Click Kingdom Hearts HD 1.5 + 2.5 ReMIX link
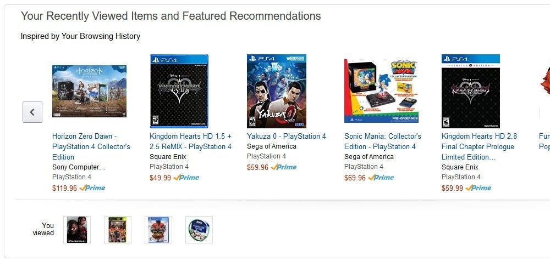 click(x=190, y=141)
